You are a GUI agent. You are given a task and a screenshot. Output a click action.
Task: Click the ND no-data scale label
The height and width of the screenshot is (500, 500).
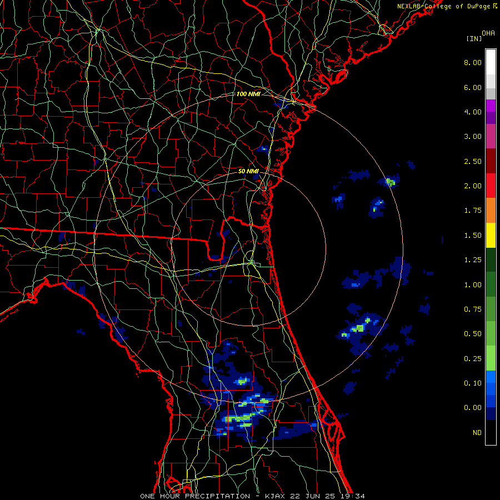[x=477, y=433]
